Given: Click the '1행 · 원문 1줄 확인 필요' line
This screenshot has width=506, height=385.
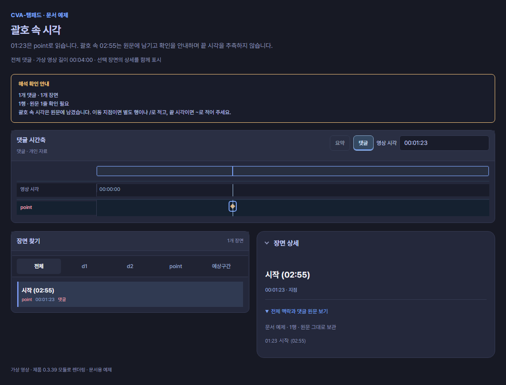Looking at the screenshot, I should tap(43, 103).
